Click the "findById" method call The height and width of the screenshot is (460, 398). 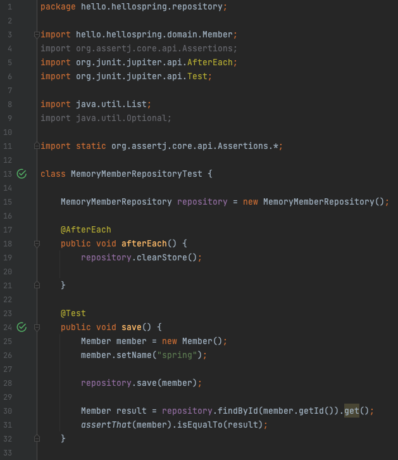coord(238,411)
